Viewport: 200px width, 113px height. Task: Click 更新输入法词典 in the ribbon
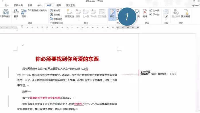click(x=37, y=10)
